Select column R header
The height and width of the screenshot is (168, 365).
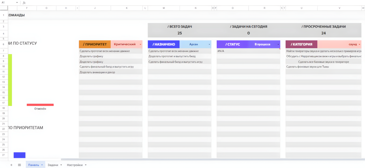[x=264, y=8]
